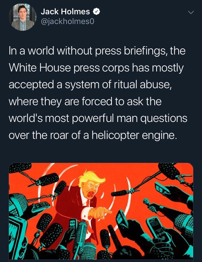
Task: Expand the tweet options chevron
Action: pyautogui.click(x=191, y=13)
